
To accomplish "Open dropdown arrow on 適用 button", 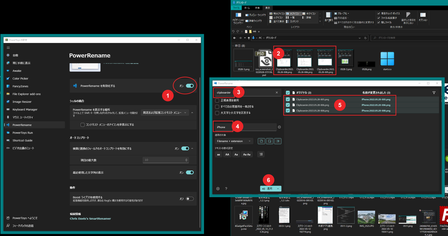I will pos(278,189).
